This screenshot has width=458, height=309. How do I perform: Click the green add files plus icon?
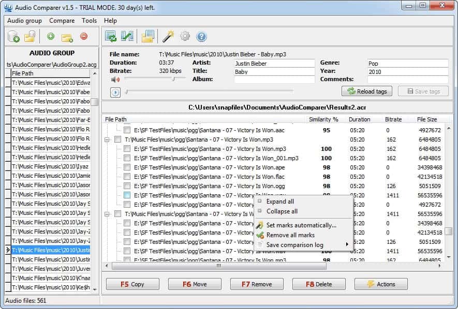[x=50, y=36]
